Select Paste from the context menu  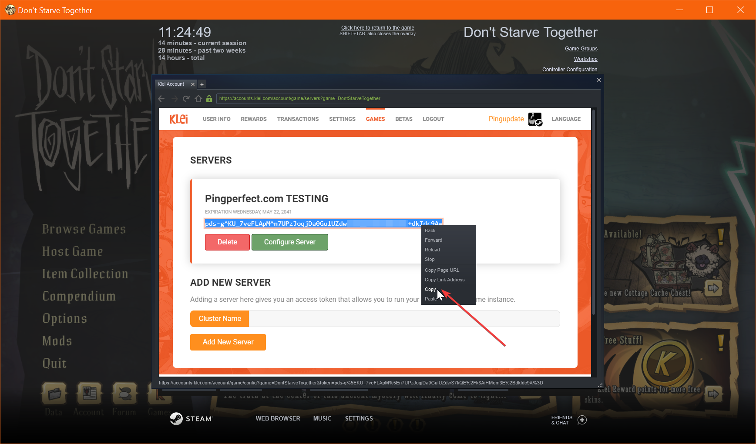tap(430, 299)
